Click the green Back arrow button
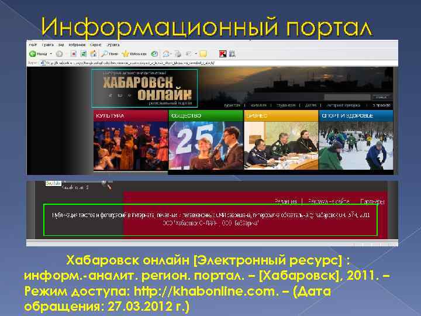 pyautogui.click(x=33, y=54)
